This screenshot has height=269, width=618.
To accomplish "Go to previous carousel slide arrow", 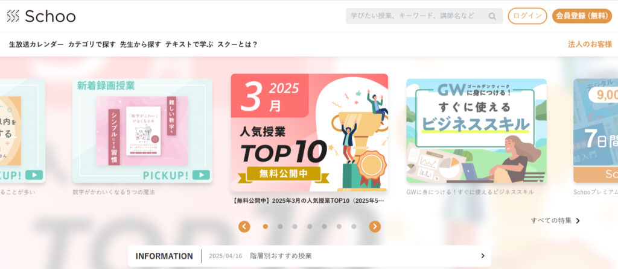I will pos(244,226).
